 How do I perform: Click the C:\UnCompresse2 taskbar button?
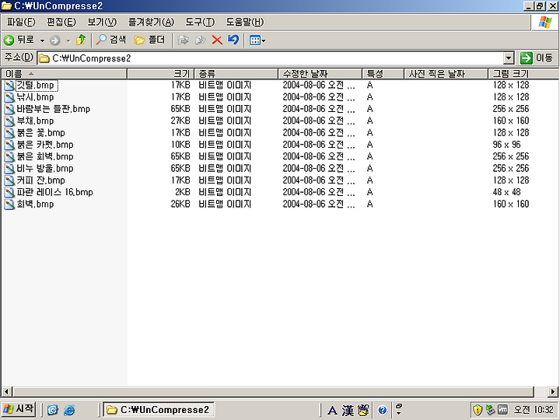(159, 410)
